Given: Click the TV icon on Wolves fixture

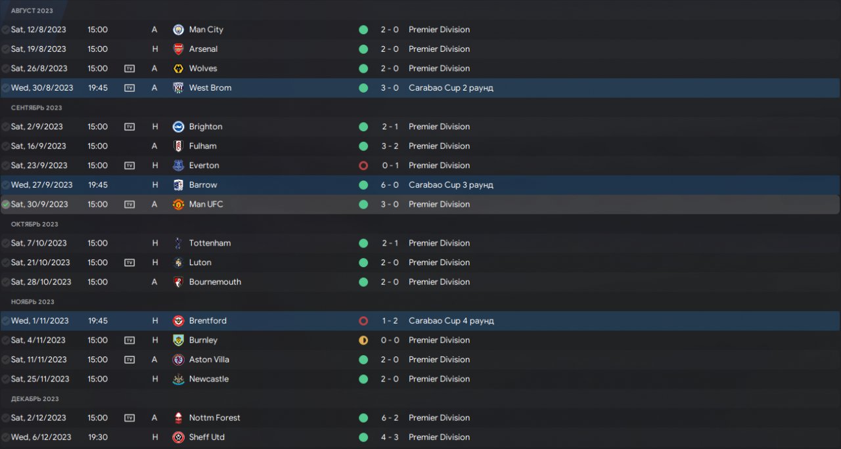Looking at the screenshot, I should (x=129, y=68).
